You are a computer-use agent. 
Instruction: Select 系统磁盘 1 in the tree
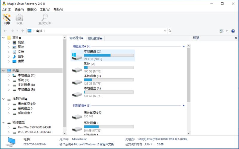pos(25,113)
